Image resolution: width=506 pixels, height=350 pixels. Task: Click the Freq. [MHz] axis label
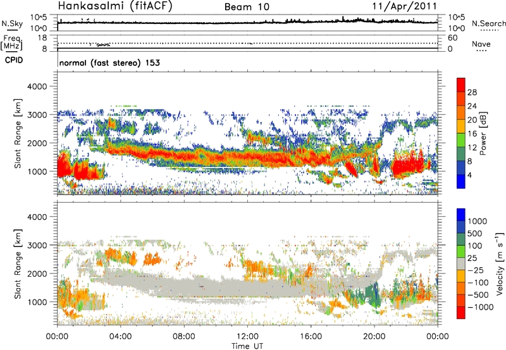pos(11,42)
